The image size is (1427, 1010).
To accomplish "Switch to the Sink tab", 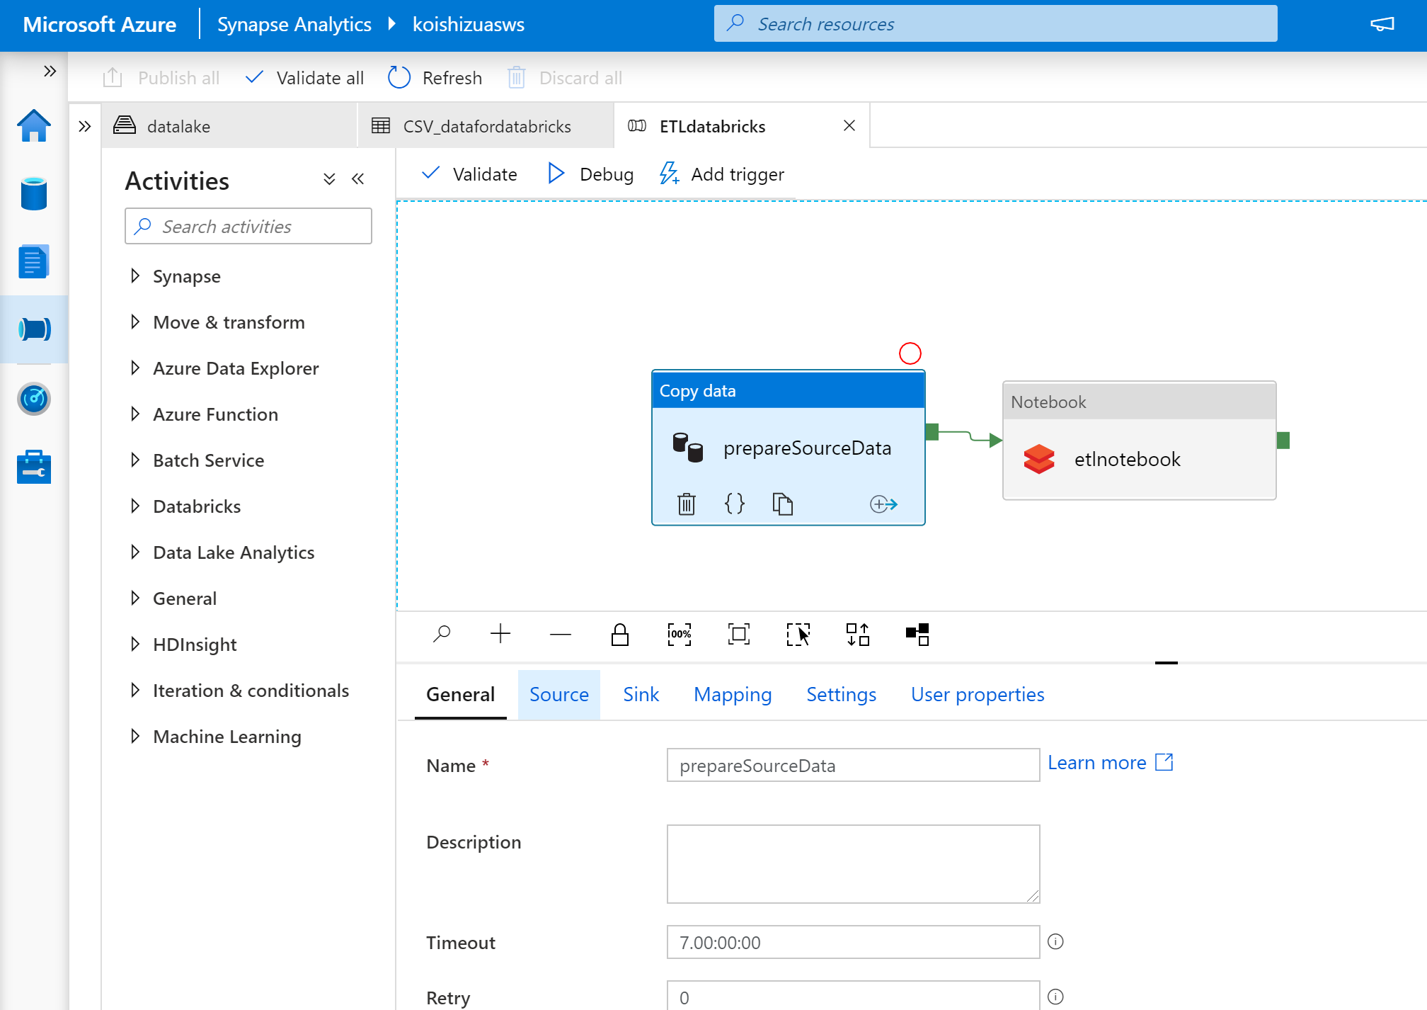I will [641, 695].
